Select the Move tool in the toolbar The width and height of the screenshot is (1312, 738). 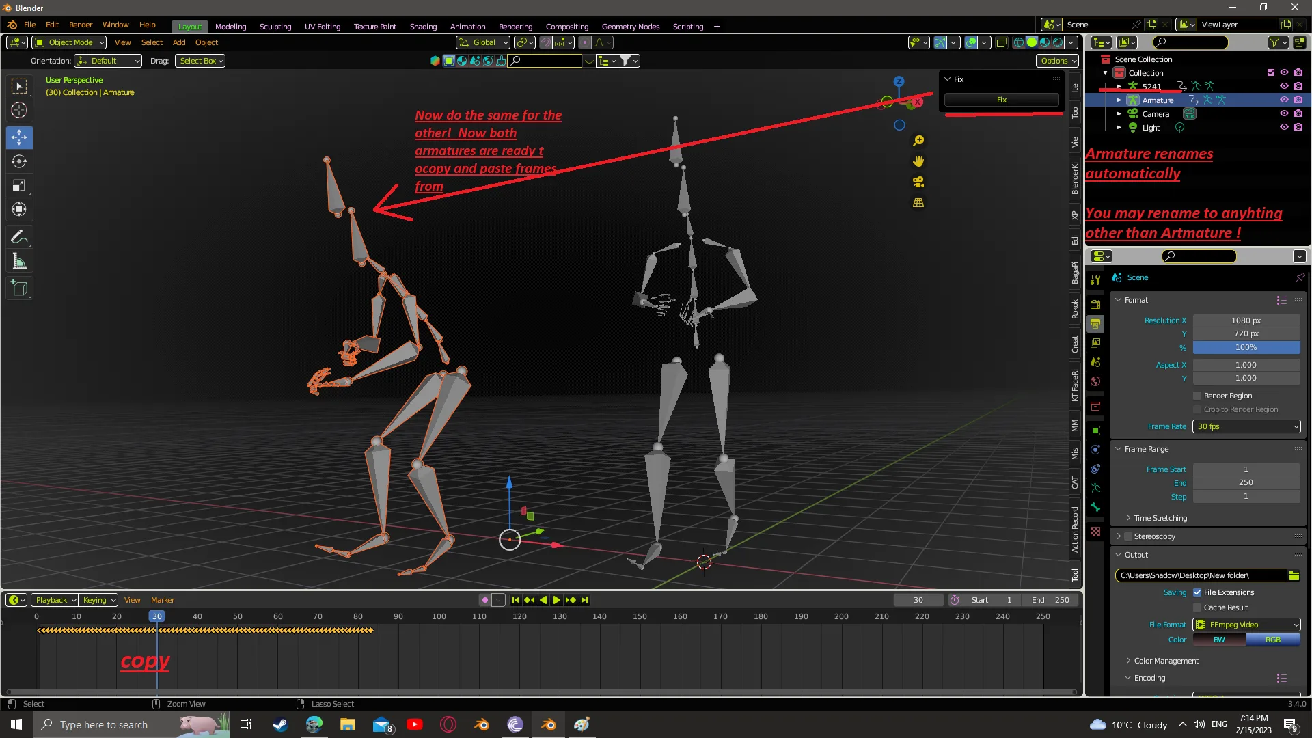pos(19,137)
